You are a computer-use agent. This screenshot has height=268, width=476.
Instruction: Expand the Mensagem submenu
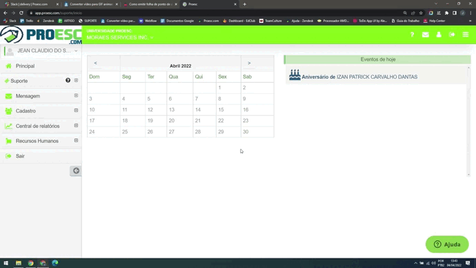tap(76, 95)
